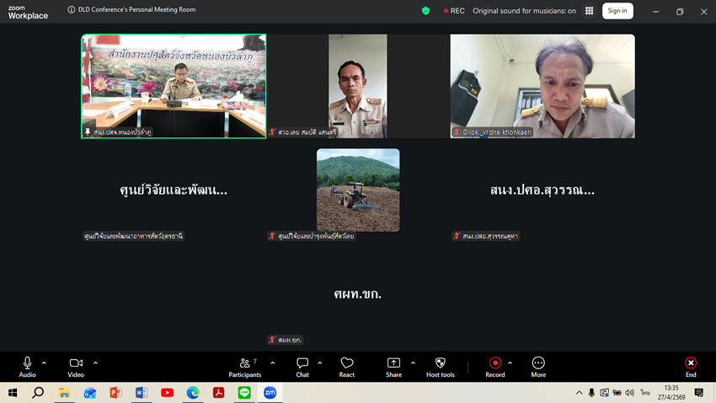Screen dimensions: 716x403
Task: Select the tractor field video thumbnail
Action: click(x=358, y=190)
